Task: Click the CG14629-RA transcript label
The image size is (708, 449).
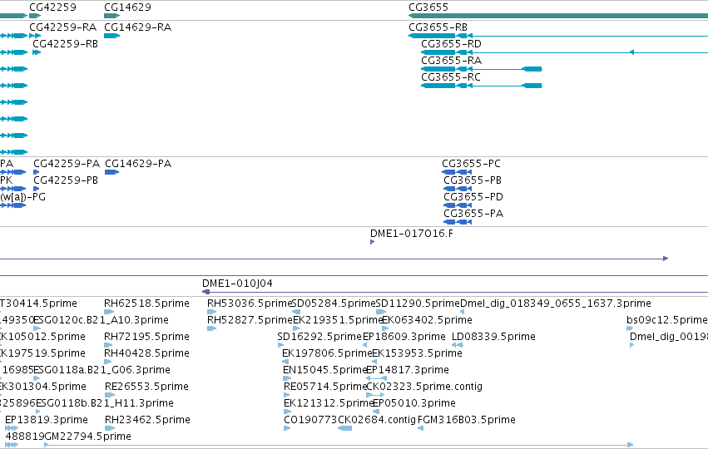Action: [x=138, y=27]
